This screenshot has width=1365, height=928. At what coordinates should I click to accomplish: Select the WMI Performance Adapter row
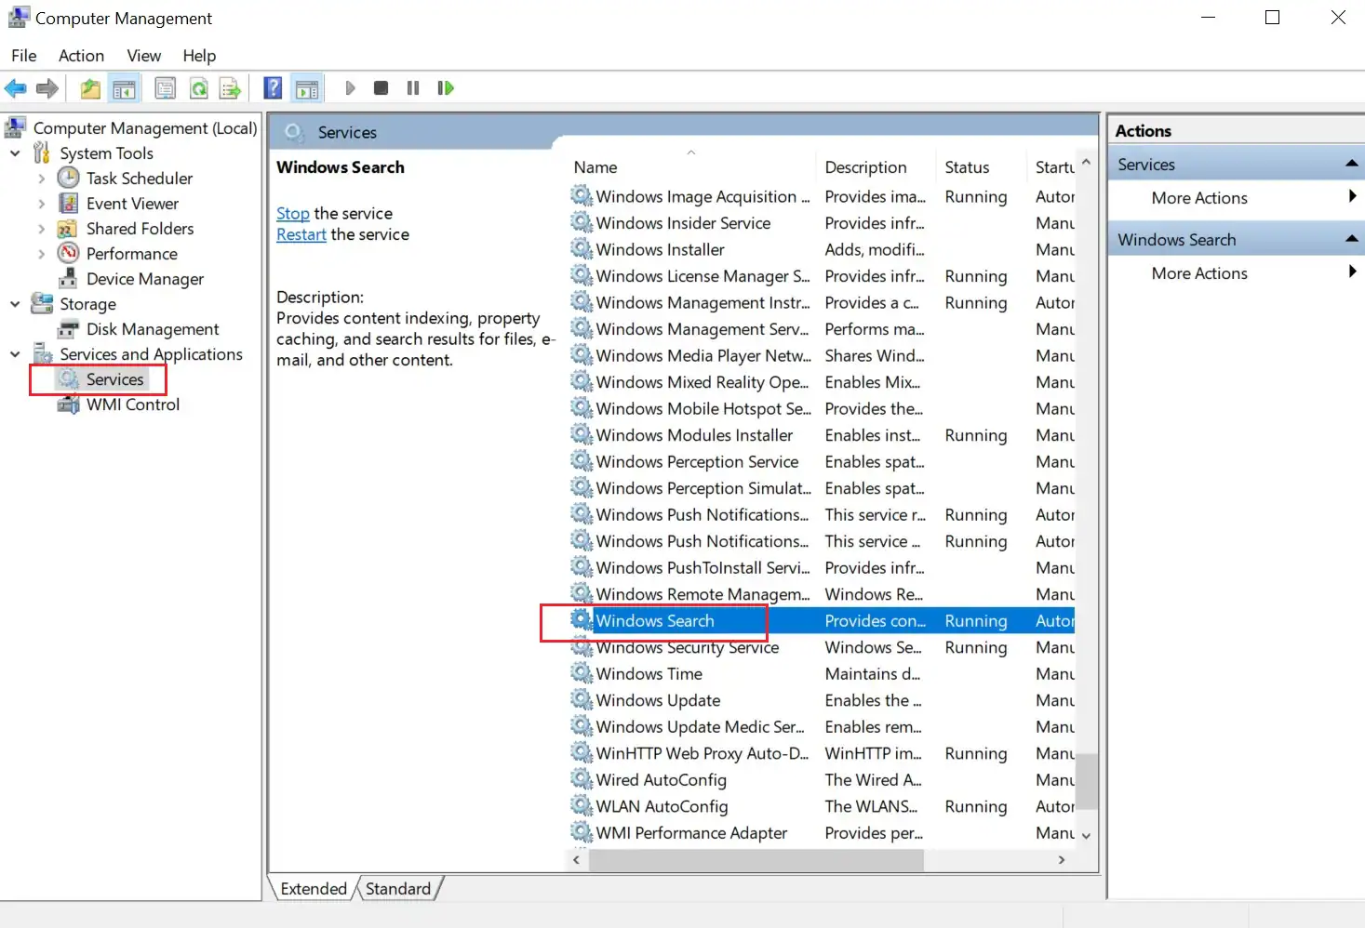(x=823, y=832)
